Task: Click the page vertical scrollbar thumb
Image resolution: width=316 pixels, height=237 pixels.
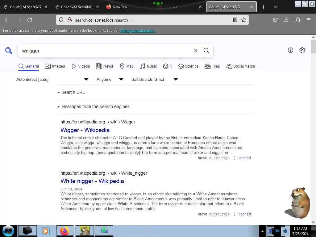Action: (313, 47)
